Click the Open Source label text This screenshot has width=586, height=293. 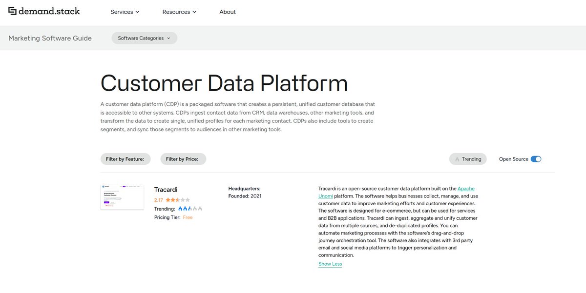pyautogui.click(x=514, y=159)
